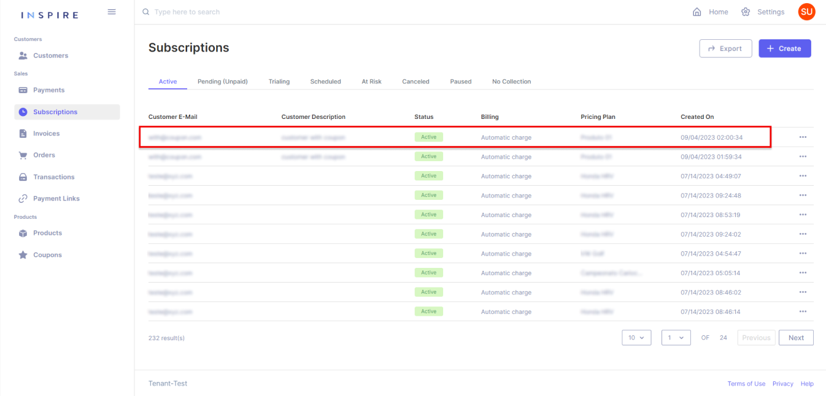Switch to the No Collection tab
Screen dimensions: 826x396
click(511, 82)
